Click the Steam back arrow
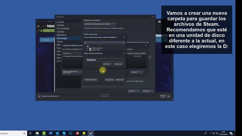Screen dimensions: 242x136 coord(39,26)
